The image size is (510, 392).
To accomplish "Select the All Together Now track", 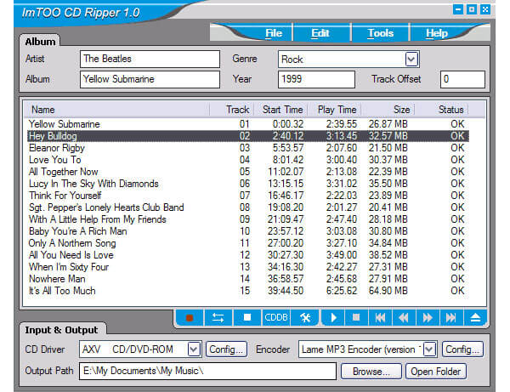I will click(x=248, y=172).
